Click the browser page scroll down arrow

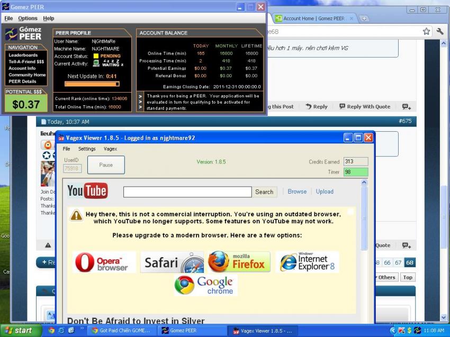[444, 317]
